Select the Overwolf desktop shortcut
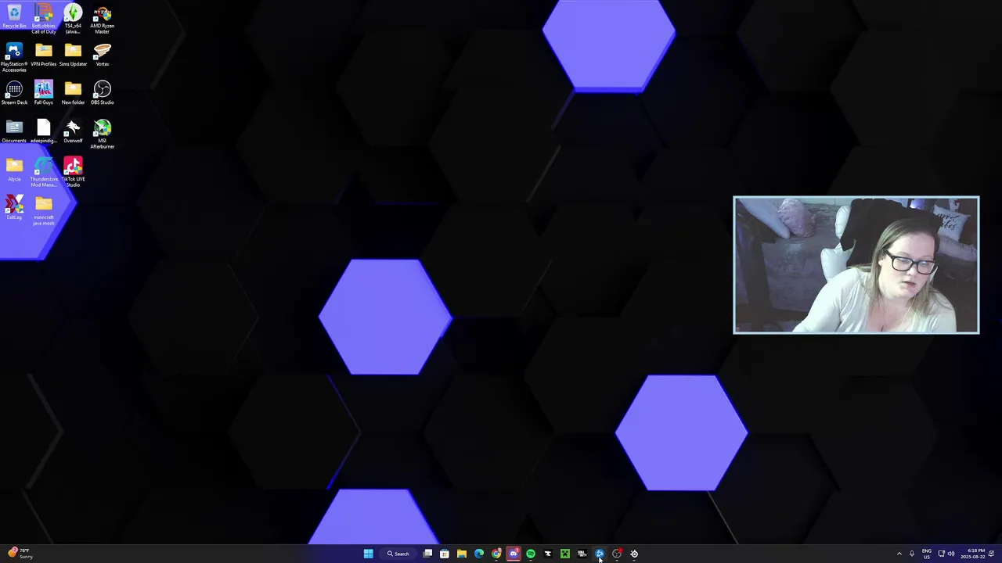Image resolution: width=1002 pixels, height=563 pixels. coord(73,132)
